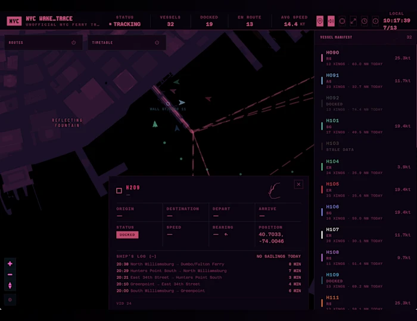Toggle the Routes panel power icon
Image resolution: width=417 pixels, height=321 pixels.
tap(74, 42)
